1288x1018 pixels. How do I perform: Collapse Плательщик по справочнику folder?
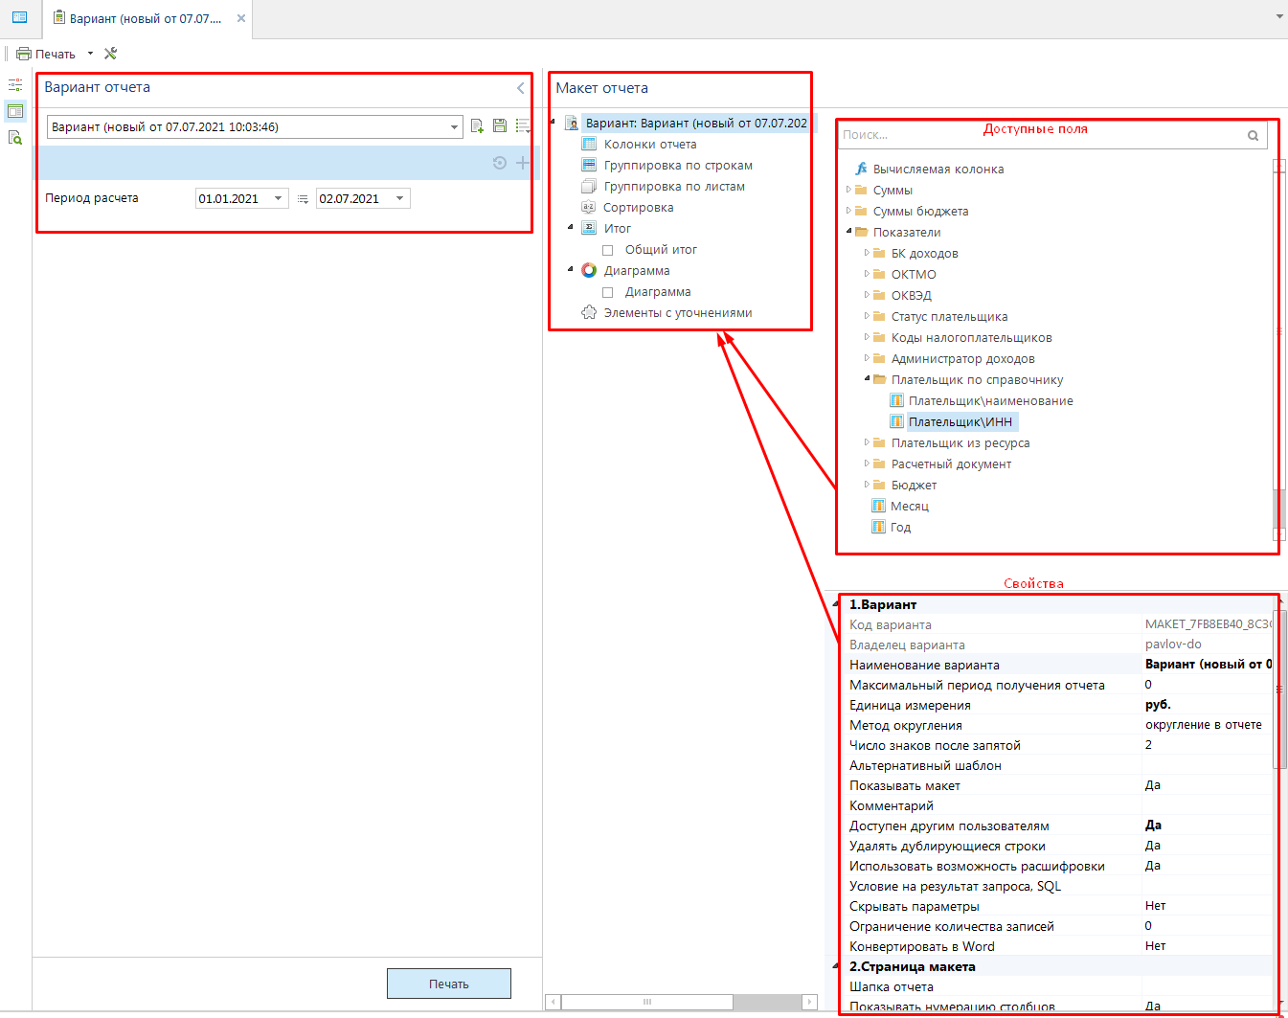tap(867, 378)
